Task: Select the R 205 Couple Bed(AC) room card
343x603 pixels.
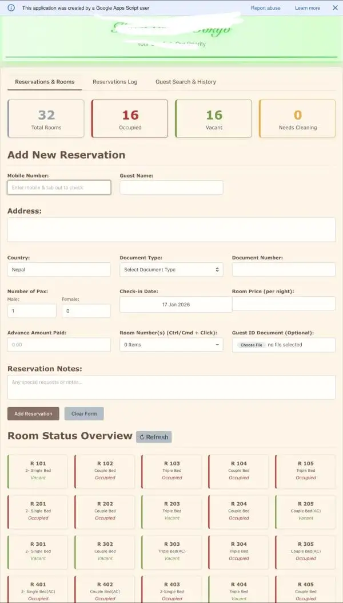Action: [305, 511]
